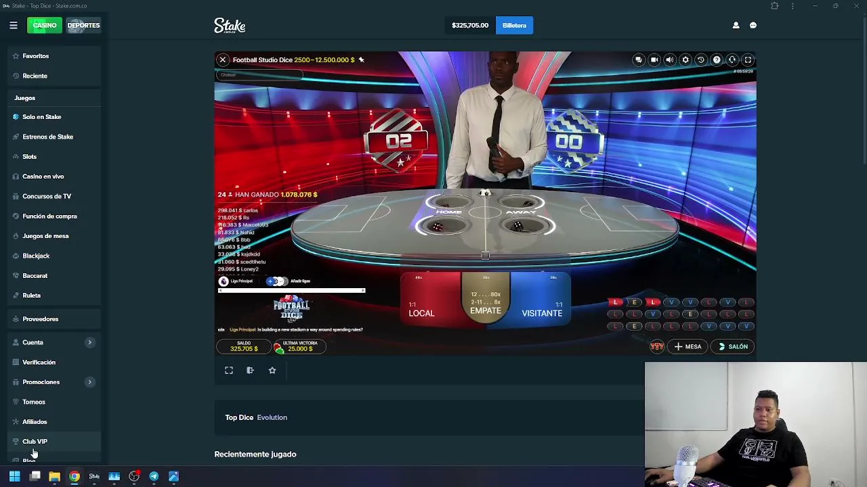Select the Liga Principal league icon
Viewport: 867px width, 487px height.
click(224, 281)
